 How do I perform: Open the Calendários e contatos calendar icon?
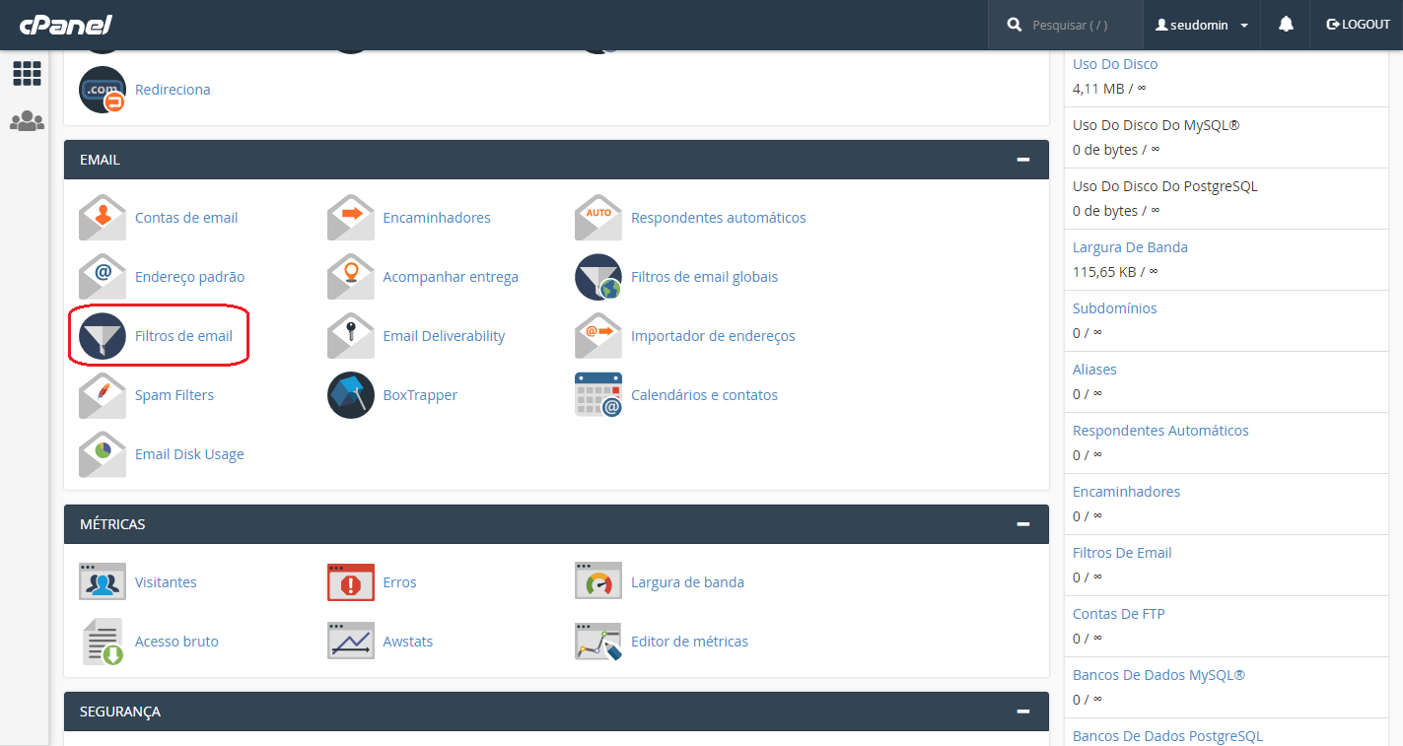pos(598,395)
